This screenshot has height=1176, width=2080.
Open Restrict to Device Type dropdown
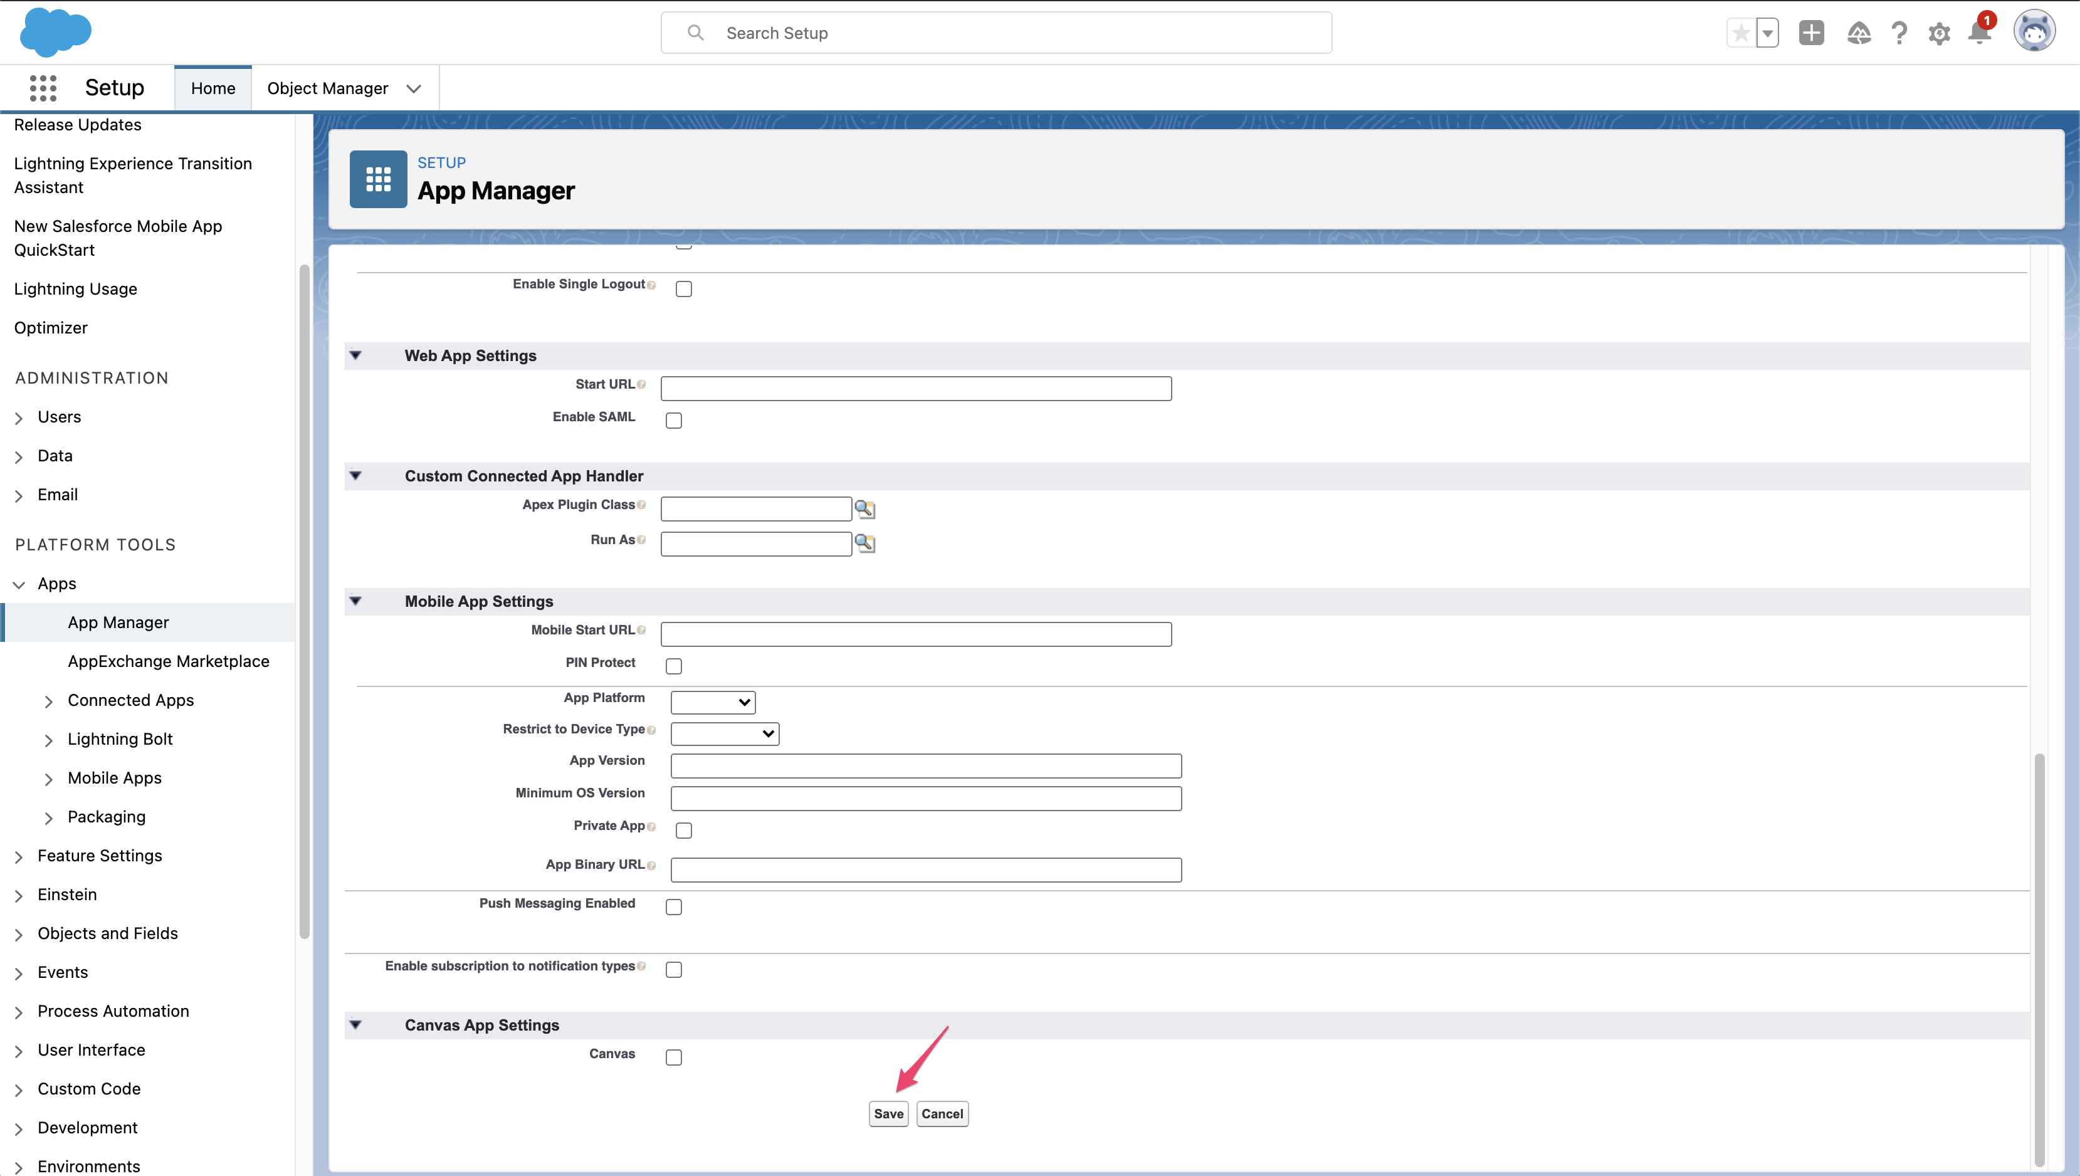pos(724,733)
